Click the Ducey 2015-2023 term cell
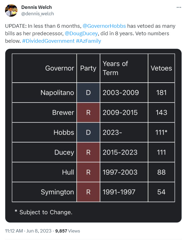The height and width of the screenshot is (243, 186). coord(124,152)
